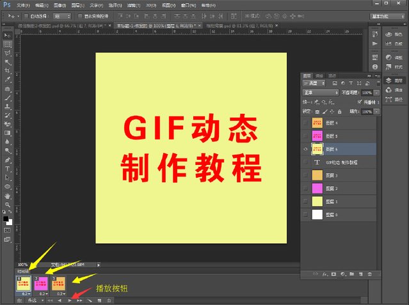Select the Zoom tool in toolbox
Viewport: 409px width, 305px height.
[7, 205]
